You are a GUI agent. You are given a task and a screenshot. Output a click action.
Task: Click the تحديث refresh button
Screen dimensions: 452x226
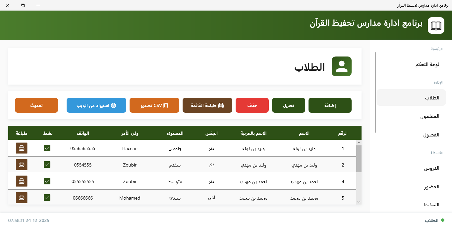36,105
